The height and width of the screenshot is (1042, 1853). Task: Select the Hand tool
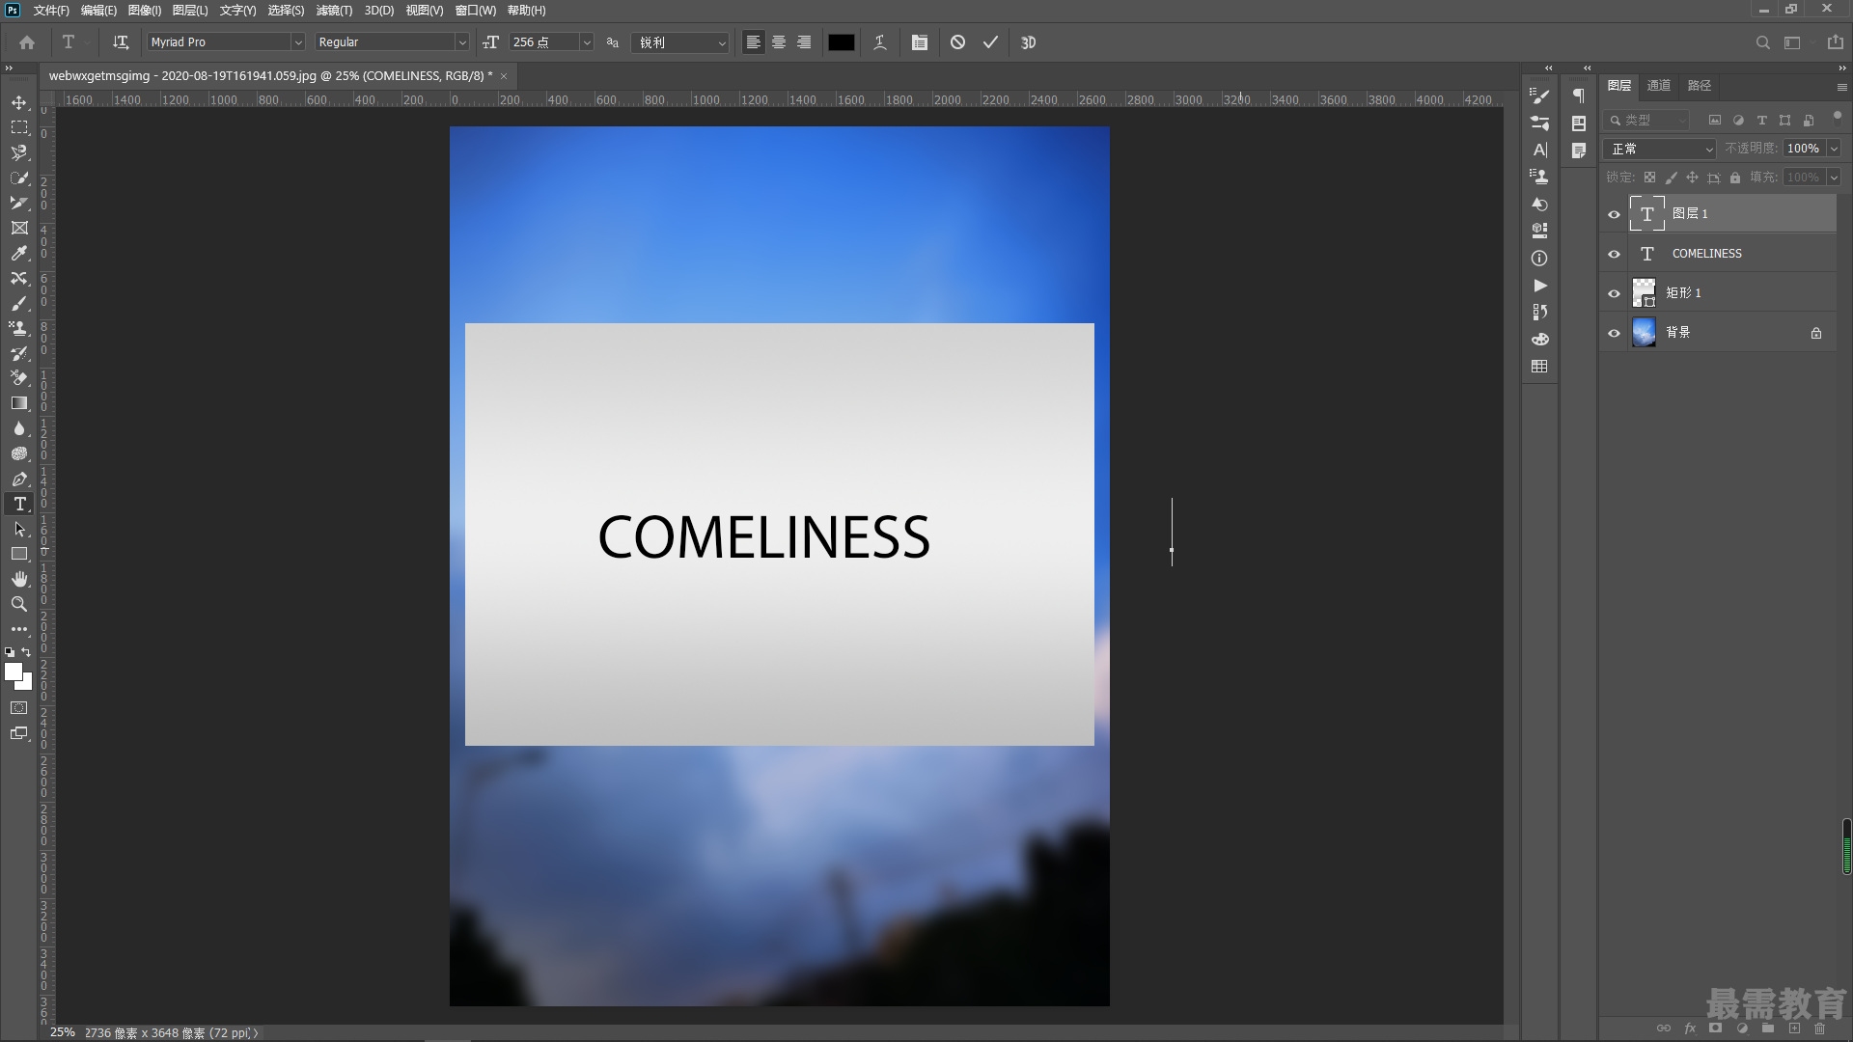point(19,579)
